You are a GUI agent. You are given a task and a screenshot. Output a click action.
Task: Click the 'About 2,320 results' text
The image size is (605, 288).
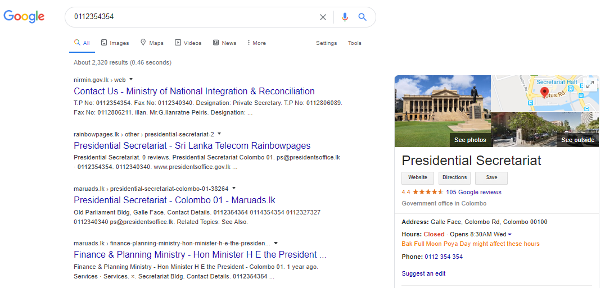pyautogui.click(x=123, y=62)
